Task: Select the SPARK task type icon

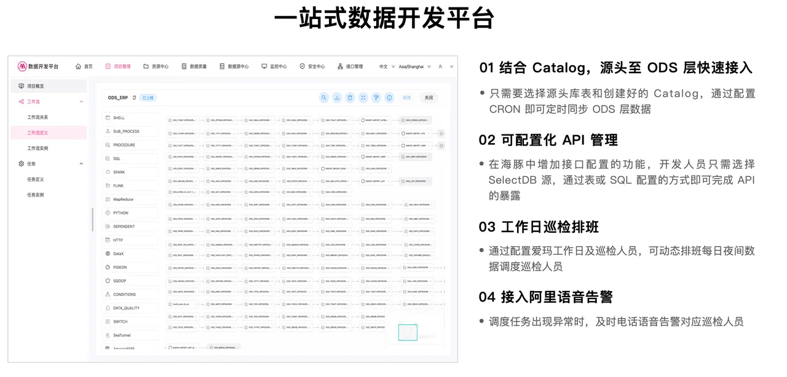Action: pyautogui.click(x=107, y=171)
